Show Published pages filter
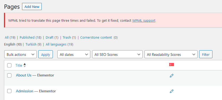 [x=27, y=38]
